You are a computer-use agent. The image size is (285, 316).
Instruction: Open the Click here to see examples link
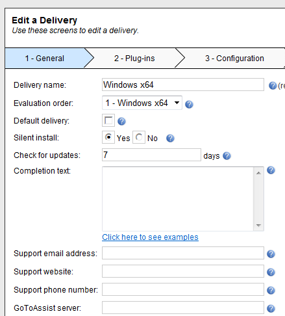pos(150,237)
